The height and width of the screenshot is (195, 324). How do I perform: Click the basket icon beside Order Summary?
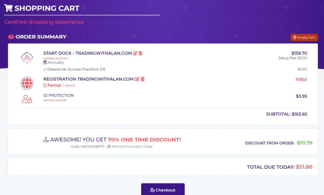pyautogui.click(x=11, y=37)
